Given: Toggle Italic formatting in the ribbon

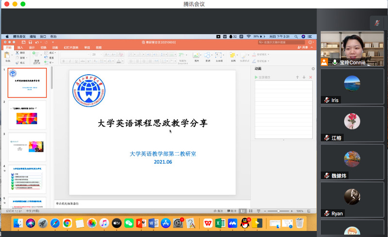Looking at the screenshot, I should pyautogui.click(x=70, y=61).
